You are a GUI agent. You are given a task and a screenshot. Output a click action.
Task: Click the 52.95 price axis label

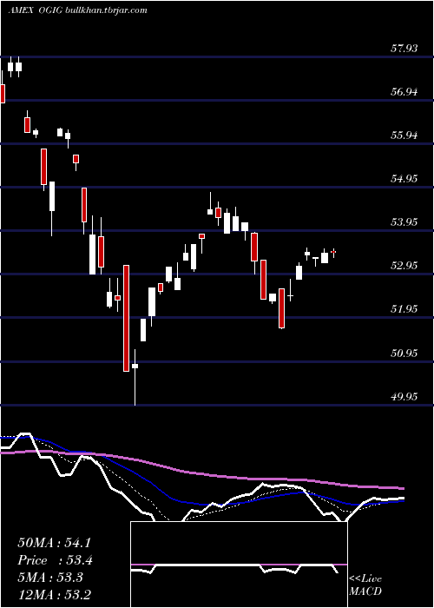pyautogui.click(x=404, y=266)
